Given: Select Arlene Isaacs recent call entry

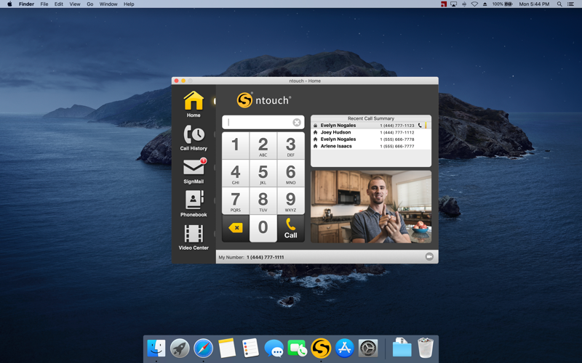Looking at the screenshot, I should [371, 147].
